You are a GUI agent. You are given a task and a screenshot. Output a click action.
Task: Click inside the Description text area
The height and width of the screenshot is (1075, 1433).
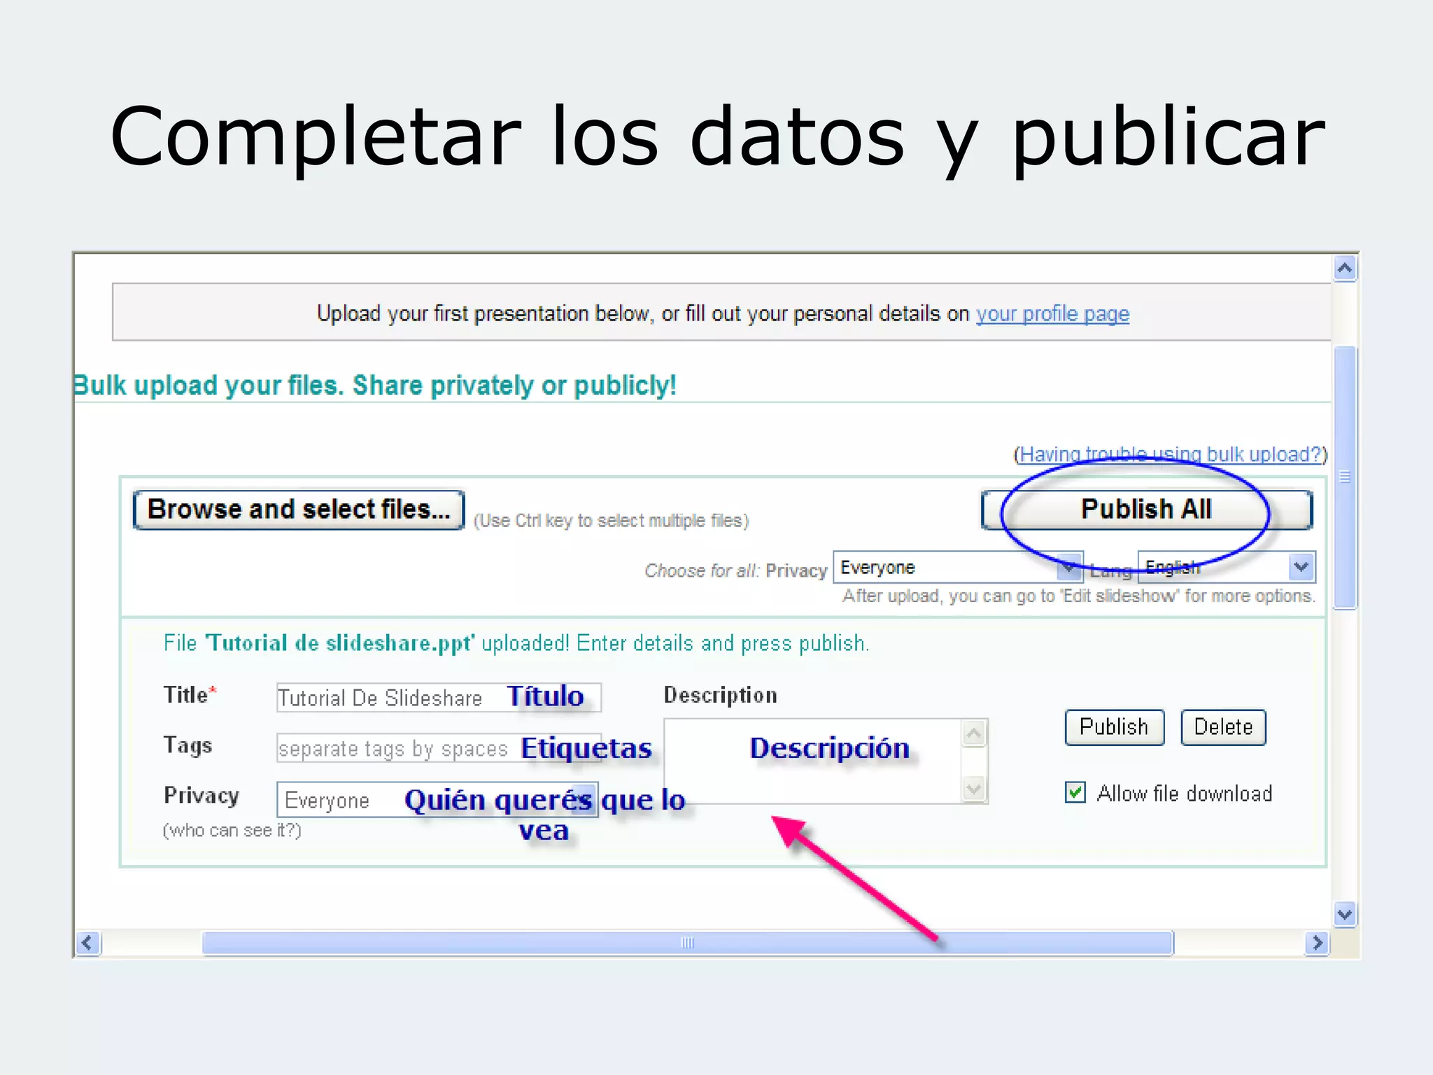[x=813, y=761]
